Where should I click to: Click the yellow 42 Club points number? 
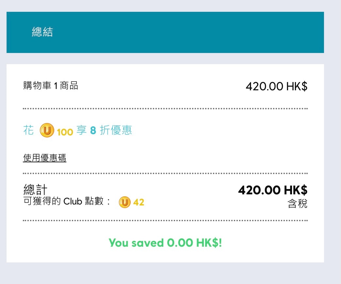[x=139, y=203]
